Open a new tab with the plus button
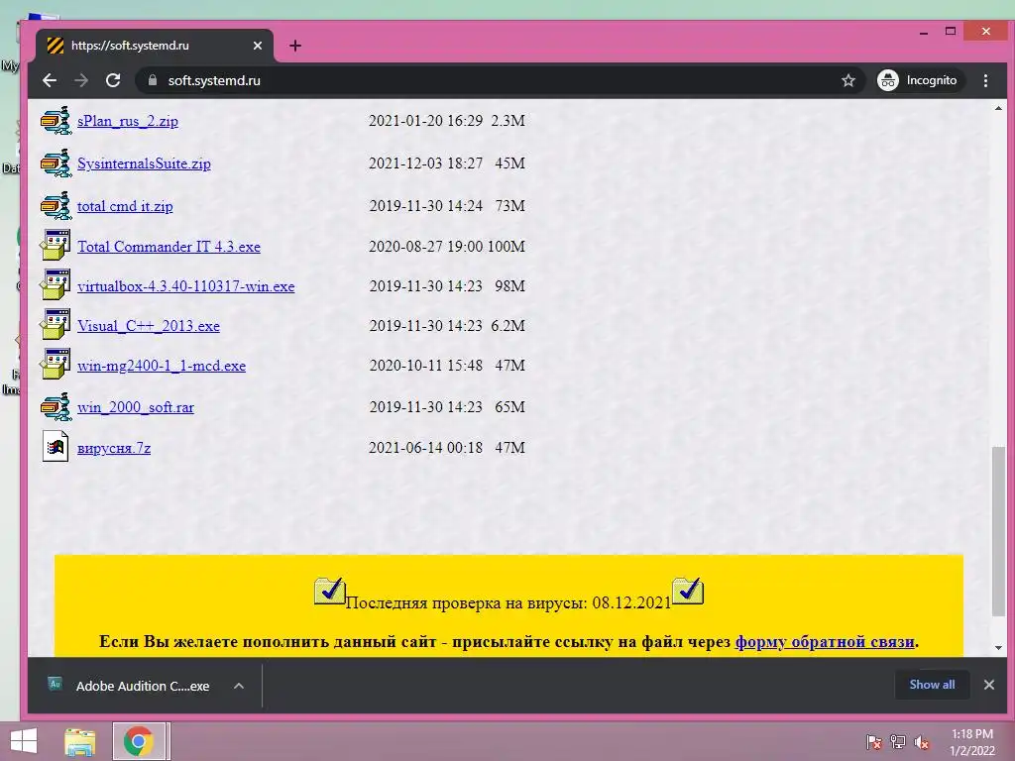The height and width of the screenshot is (761, 1015). coord(295,46)
